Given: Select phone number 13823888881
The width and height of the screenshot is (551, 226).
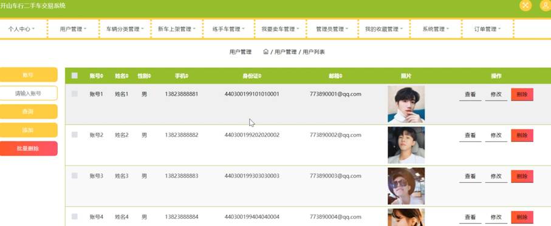Looking at the screenshot, I should (182, 94).
